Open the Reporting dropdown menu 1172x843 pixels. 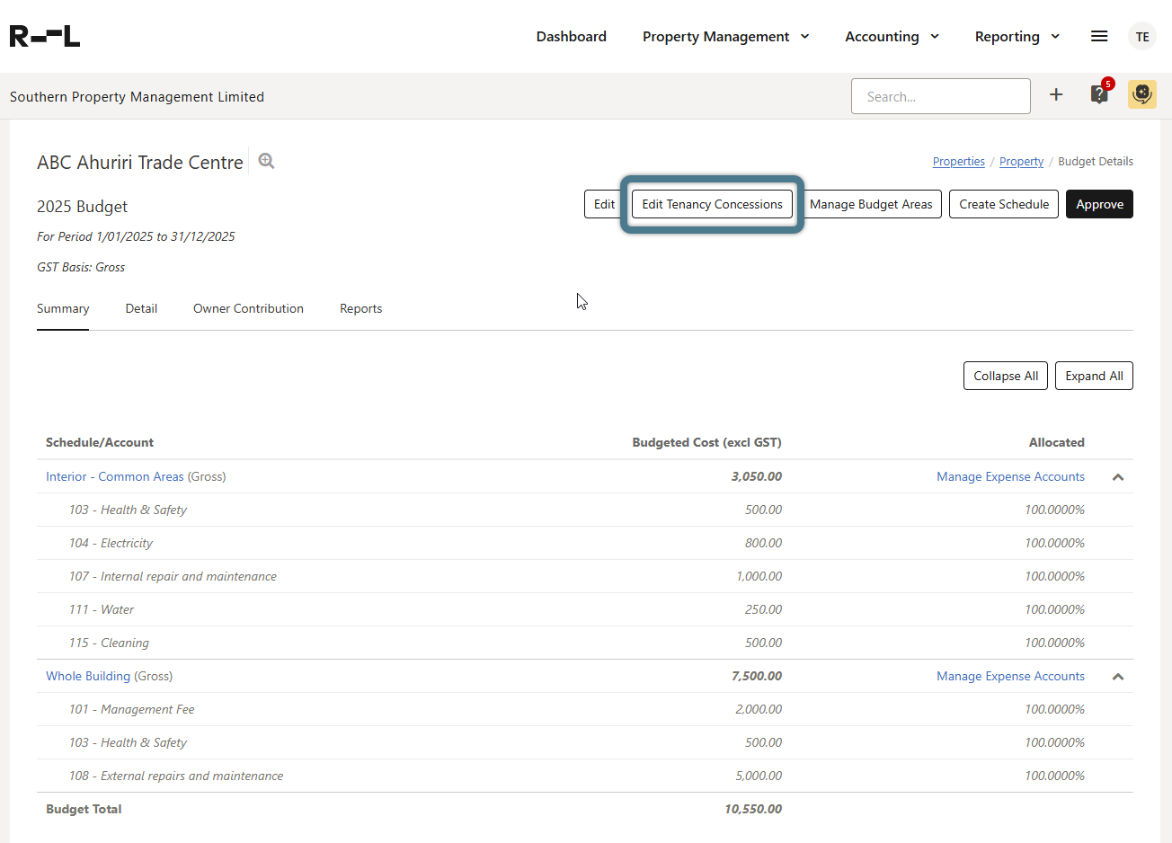point(1017,37)
